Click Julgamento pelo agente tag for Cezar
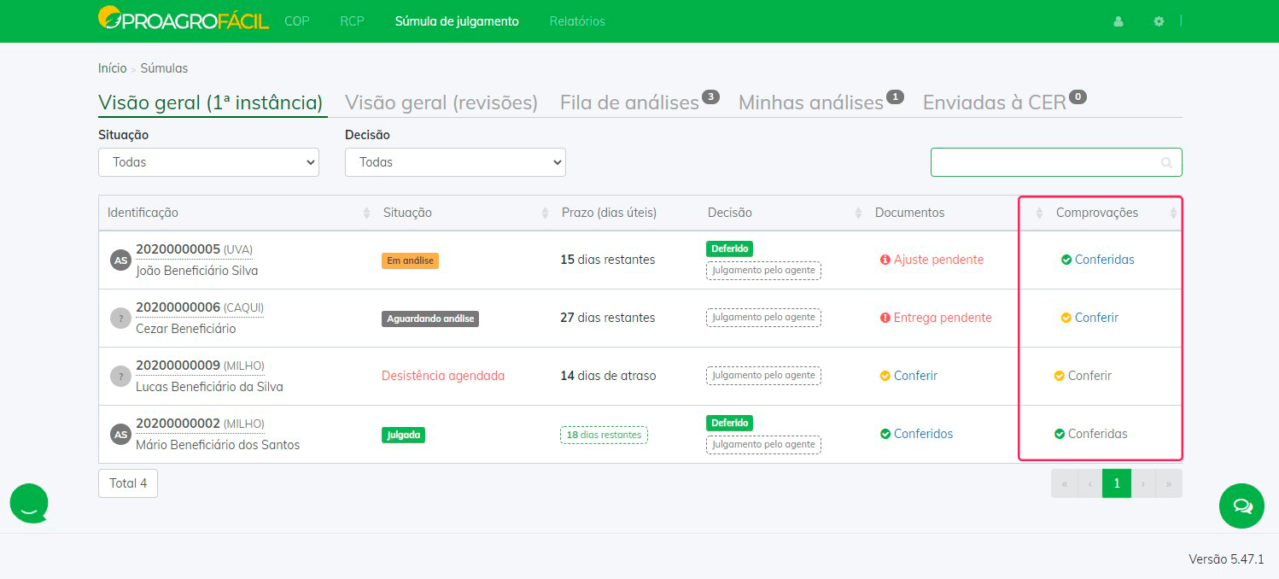The image size is (1279, 579). (x=763, y=318)
